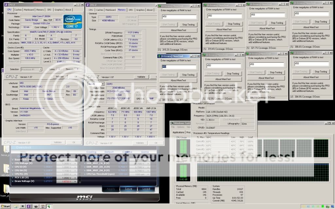The height and width of the screenshot is (209, 335).
Task: Click the CPU-Z title bar icon in the Memory window
Action: point(88,5)
